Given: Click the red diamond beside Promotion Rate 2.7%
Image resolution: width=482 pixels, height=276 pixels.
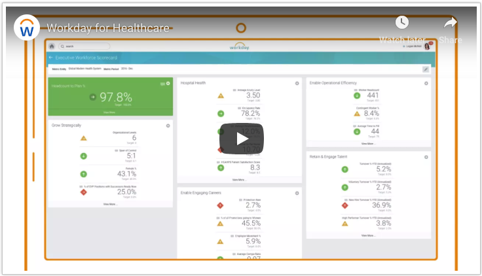Looking at the screenshot, I should 220,205.
